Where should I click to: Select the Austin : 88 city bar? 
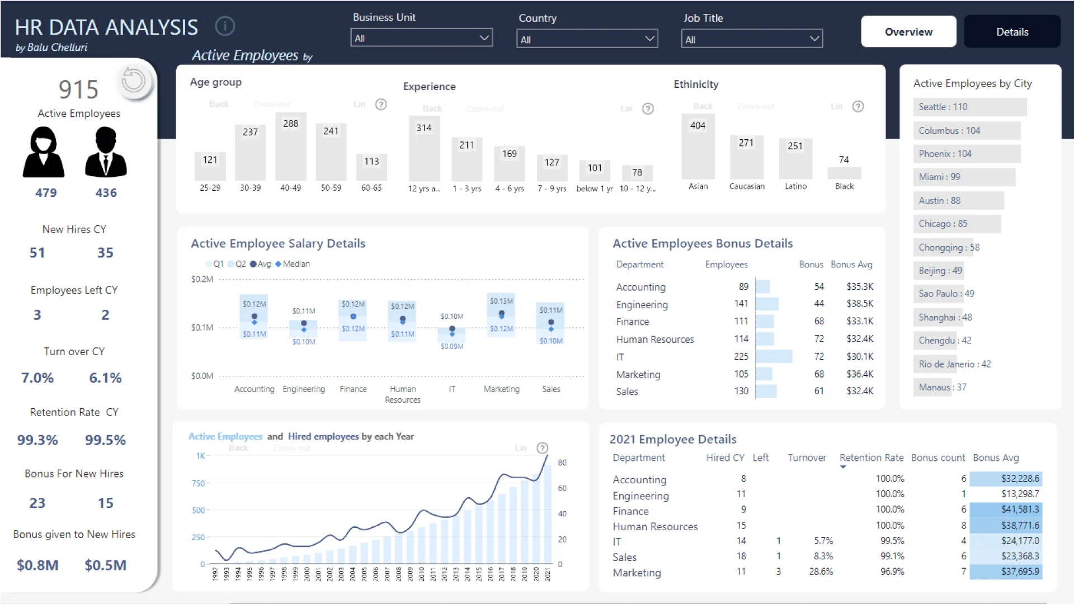coord(959,201)
